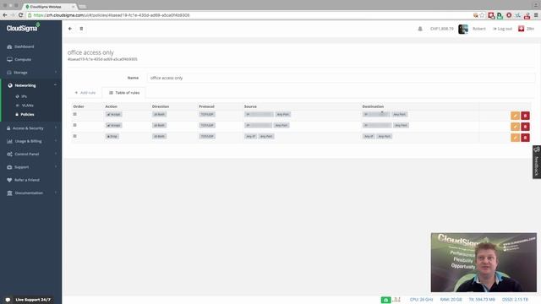Delete the second Accept rule
This screenshot has height=304, width=541.
point(525,127)
